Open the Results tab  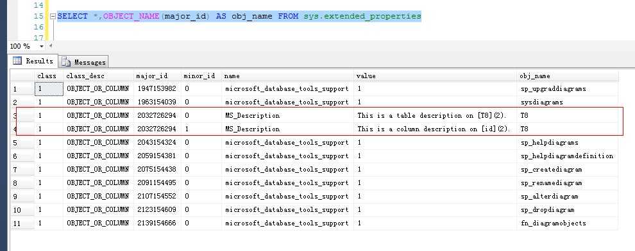tap(33, 61)
